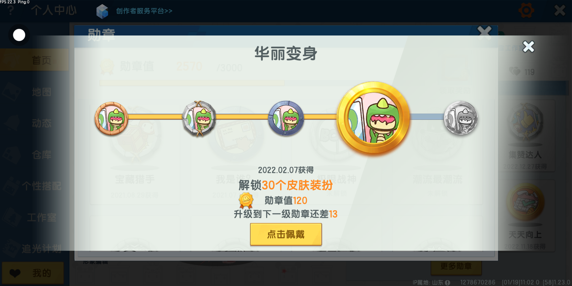
Task: Select the blue steel dinosaur medal tier
Action: tap(286, 118)
